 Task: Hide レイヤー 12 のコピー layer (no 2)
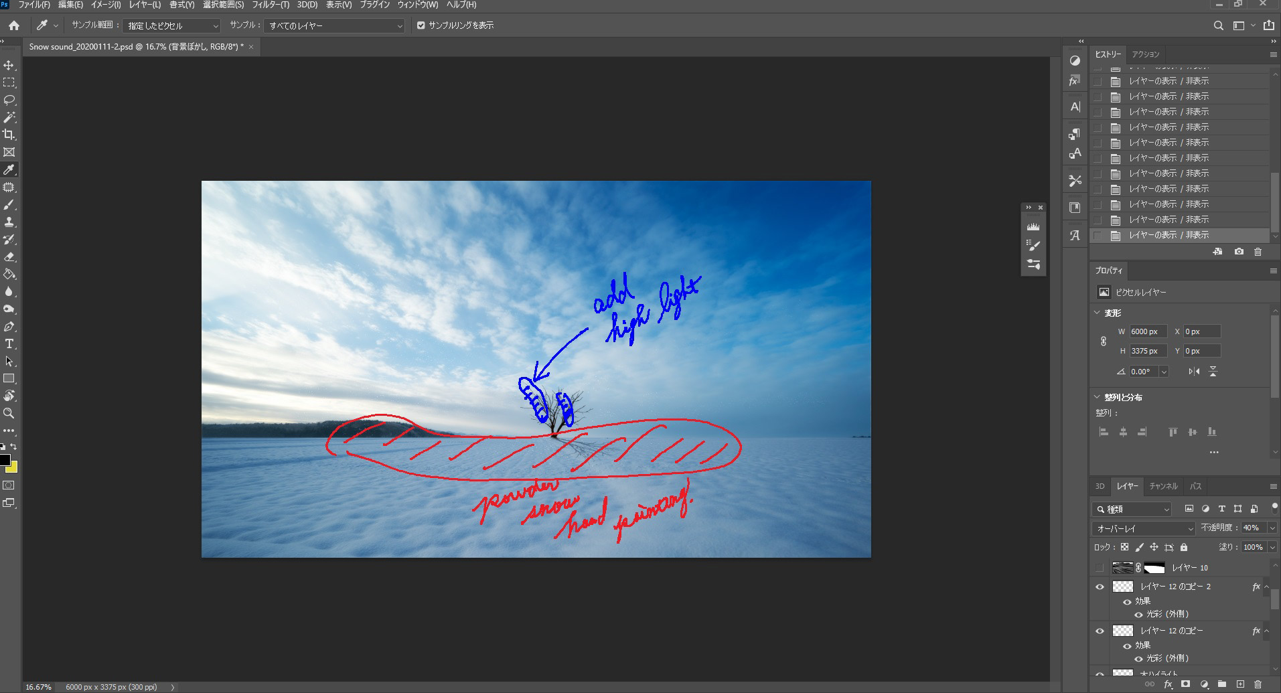click(1099, 631)
